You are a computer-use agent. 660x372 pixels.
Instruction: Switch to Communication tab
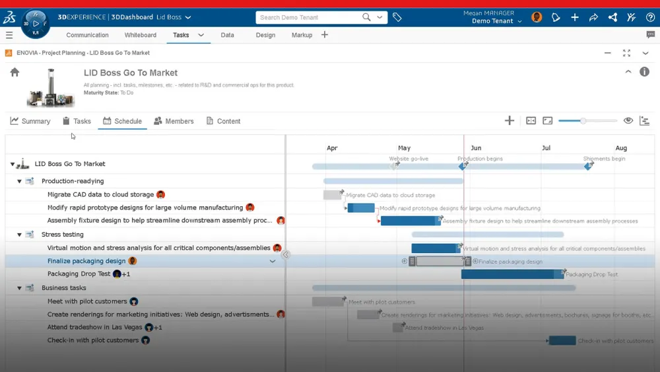click(87, 35)
